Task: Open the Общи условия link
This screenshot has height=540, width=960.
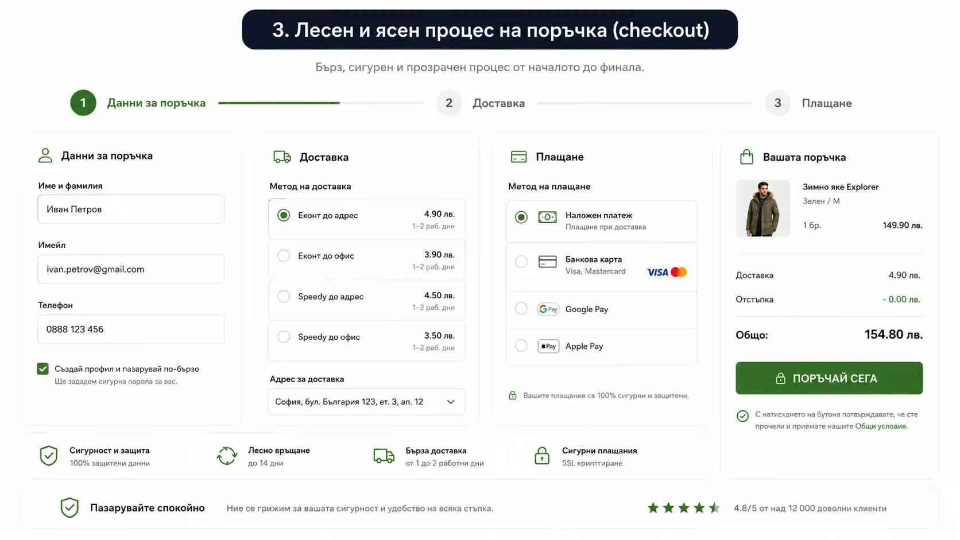Action: click(x=881, y=426)
